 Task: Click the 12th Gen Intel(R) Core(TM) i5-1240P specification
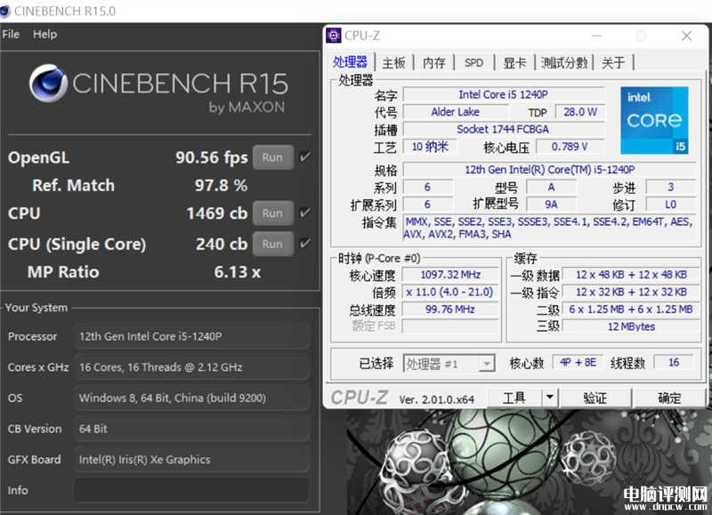549,169
